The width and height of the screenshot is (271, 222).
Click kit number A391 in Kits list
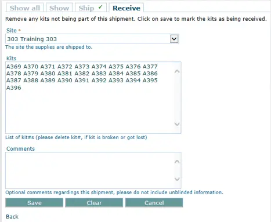tap(82, 81)
